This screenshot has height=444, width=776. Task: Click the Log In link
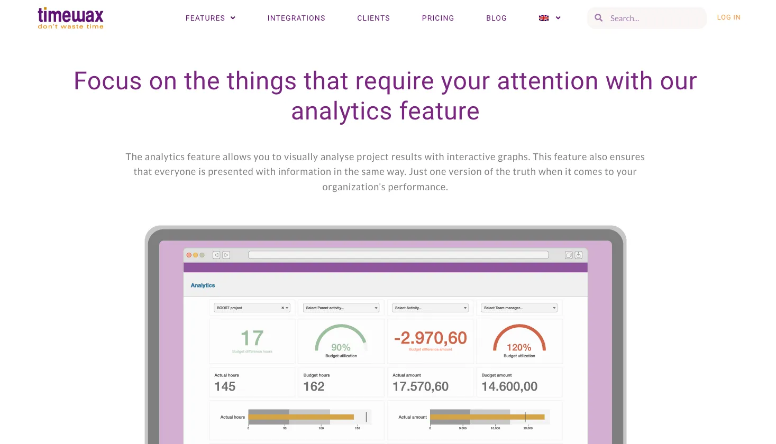728,17
